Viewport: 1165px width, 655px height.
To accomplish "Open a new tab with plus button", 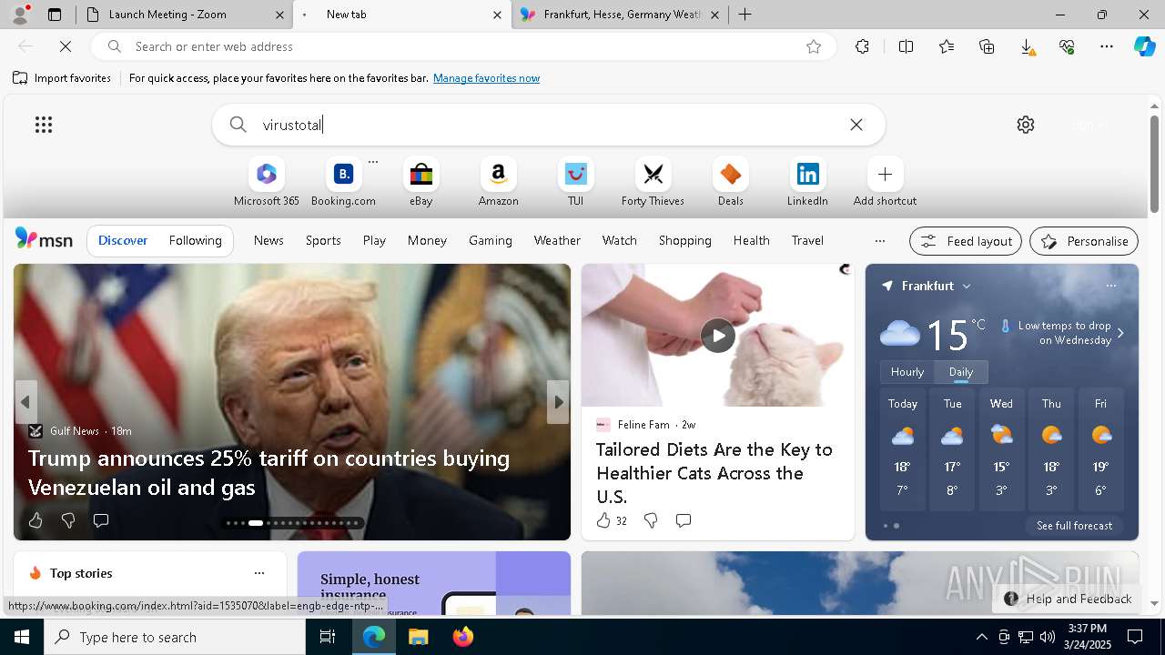I will click(745, 15).
